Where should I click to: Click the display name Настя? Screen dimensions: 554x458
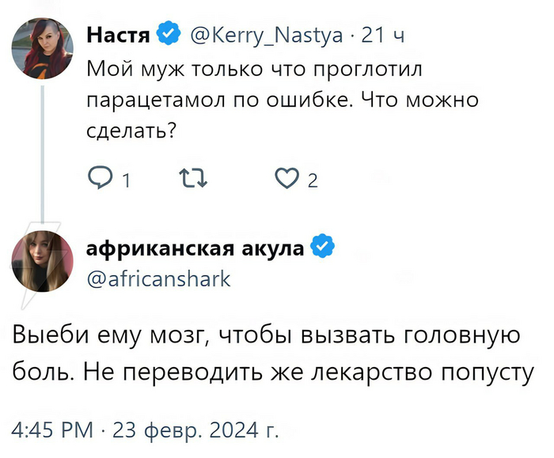point(118,35)
